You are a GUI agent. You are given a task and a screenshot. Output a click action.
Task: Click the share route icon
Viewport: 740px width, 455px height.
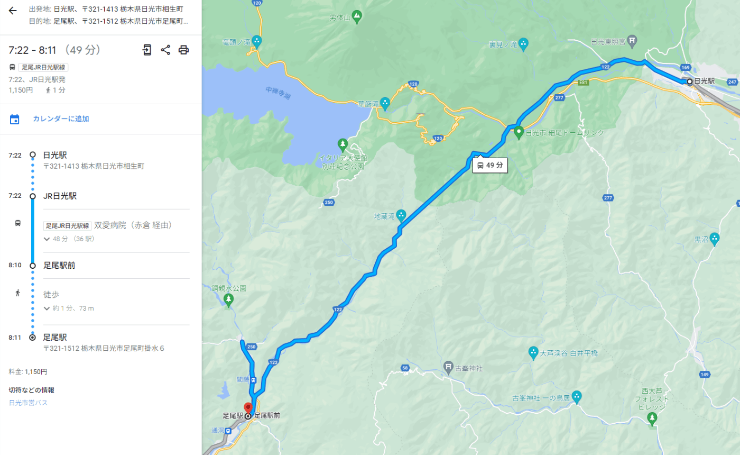(165, 50)
